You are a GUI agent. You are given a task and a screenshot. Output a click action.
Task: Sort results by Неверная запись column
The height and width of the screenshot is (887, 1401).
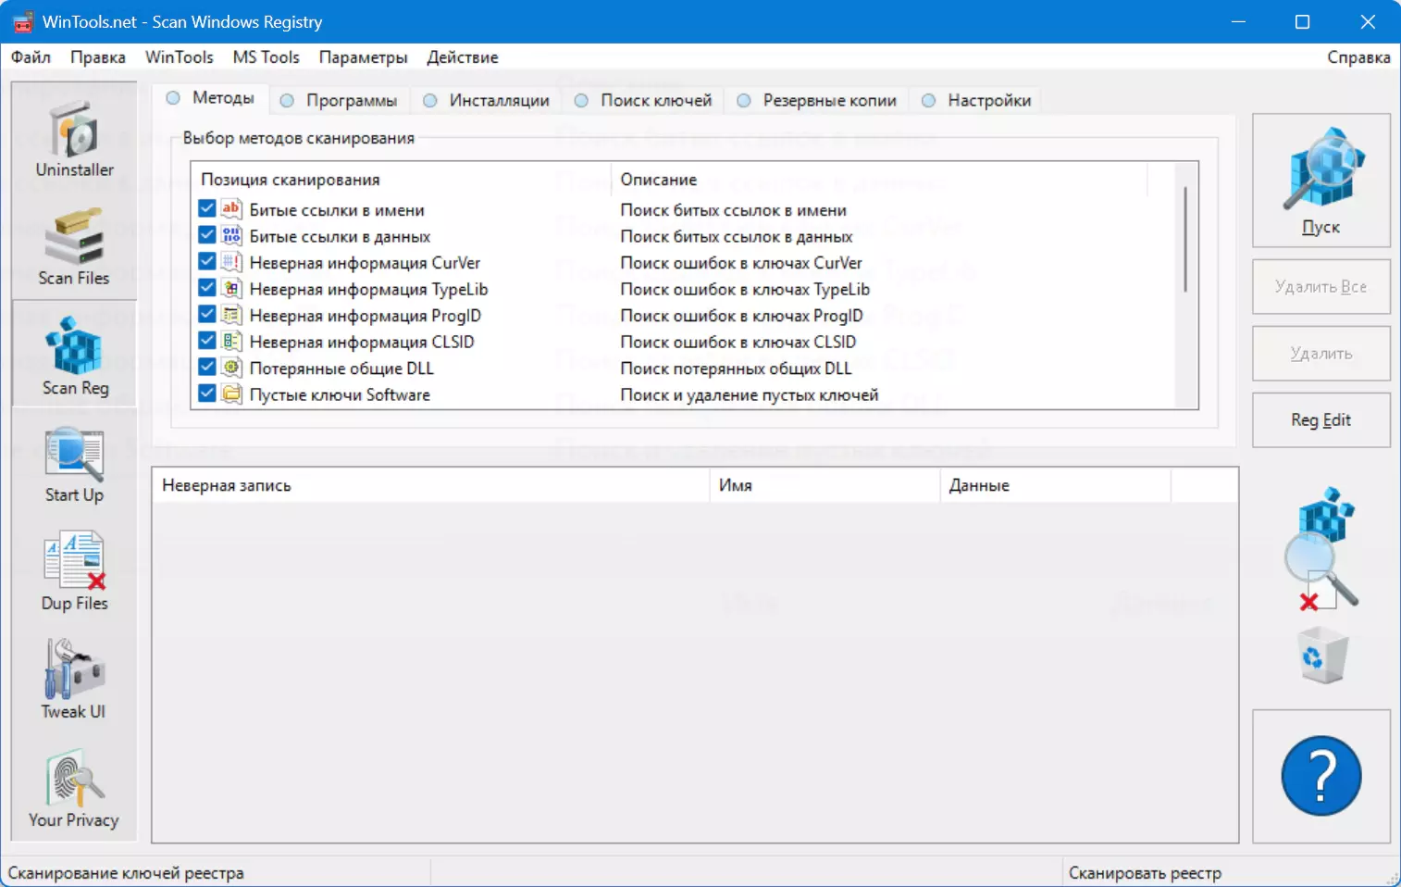(x=431, y=485)
